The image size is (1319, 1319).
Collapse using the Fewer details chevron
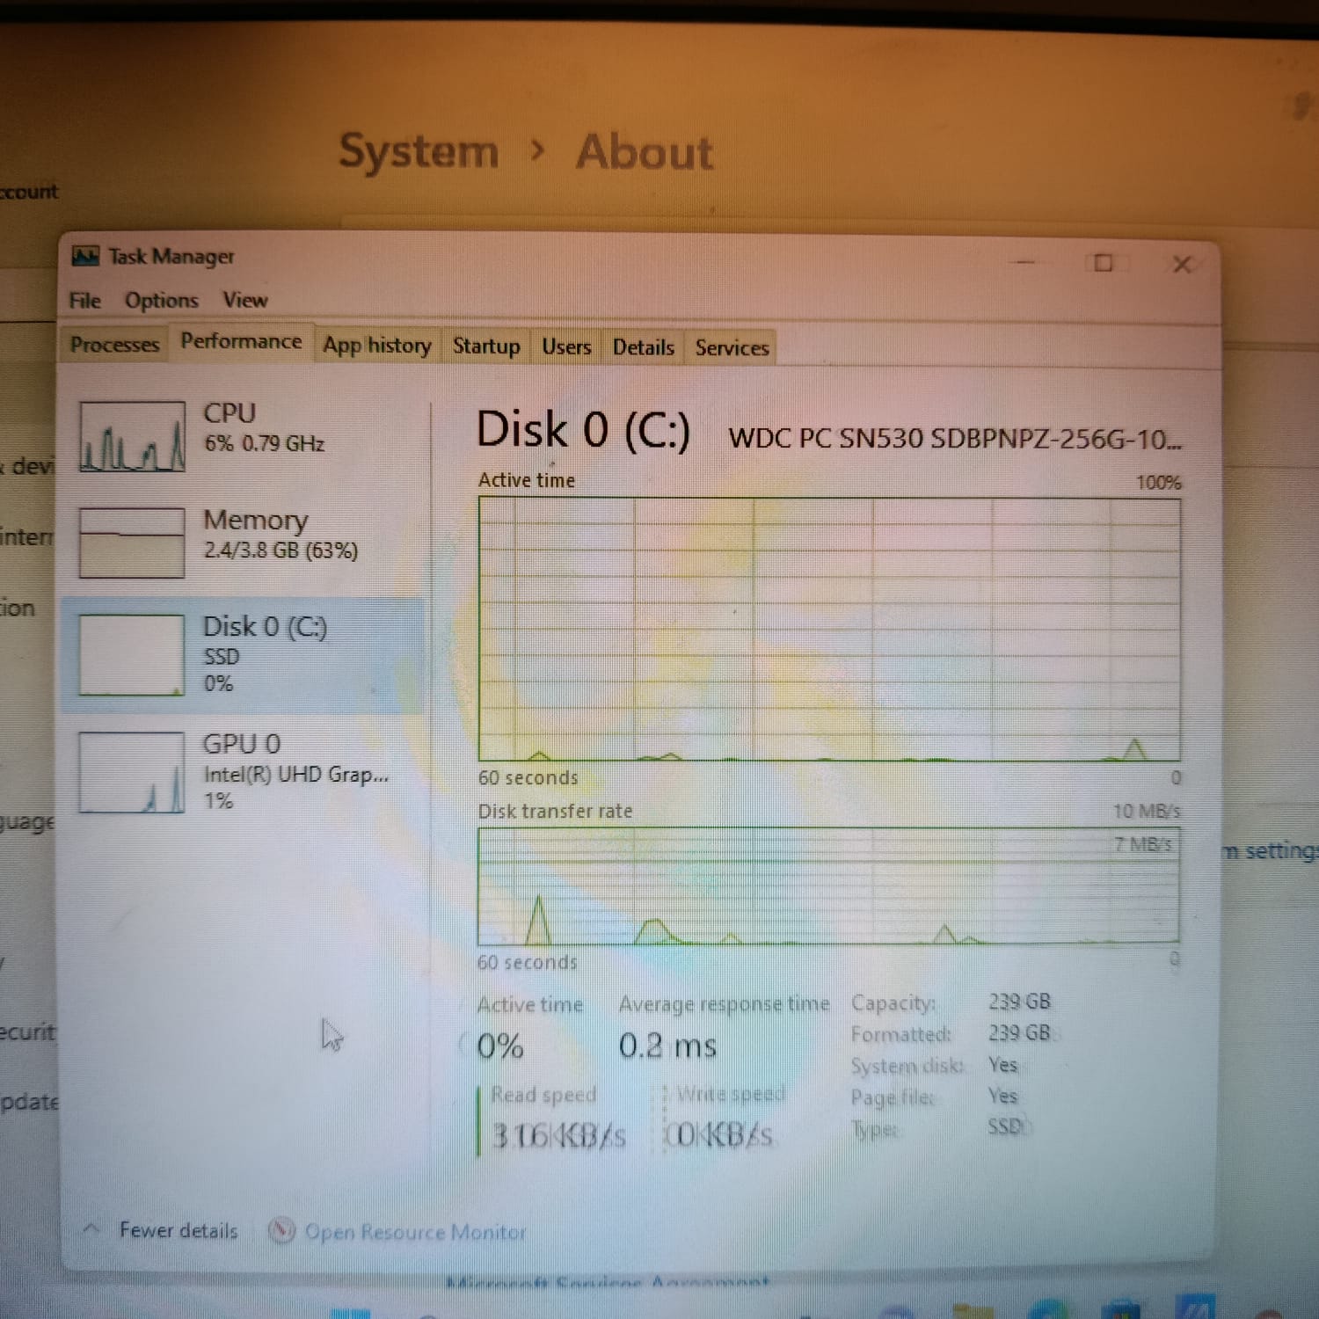pyautogui.click(x=91, y=1228)
